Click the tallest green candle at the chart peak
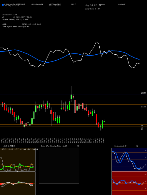This screenshot has width=147, height=195. [71, 97]
